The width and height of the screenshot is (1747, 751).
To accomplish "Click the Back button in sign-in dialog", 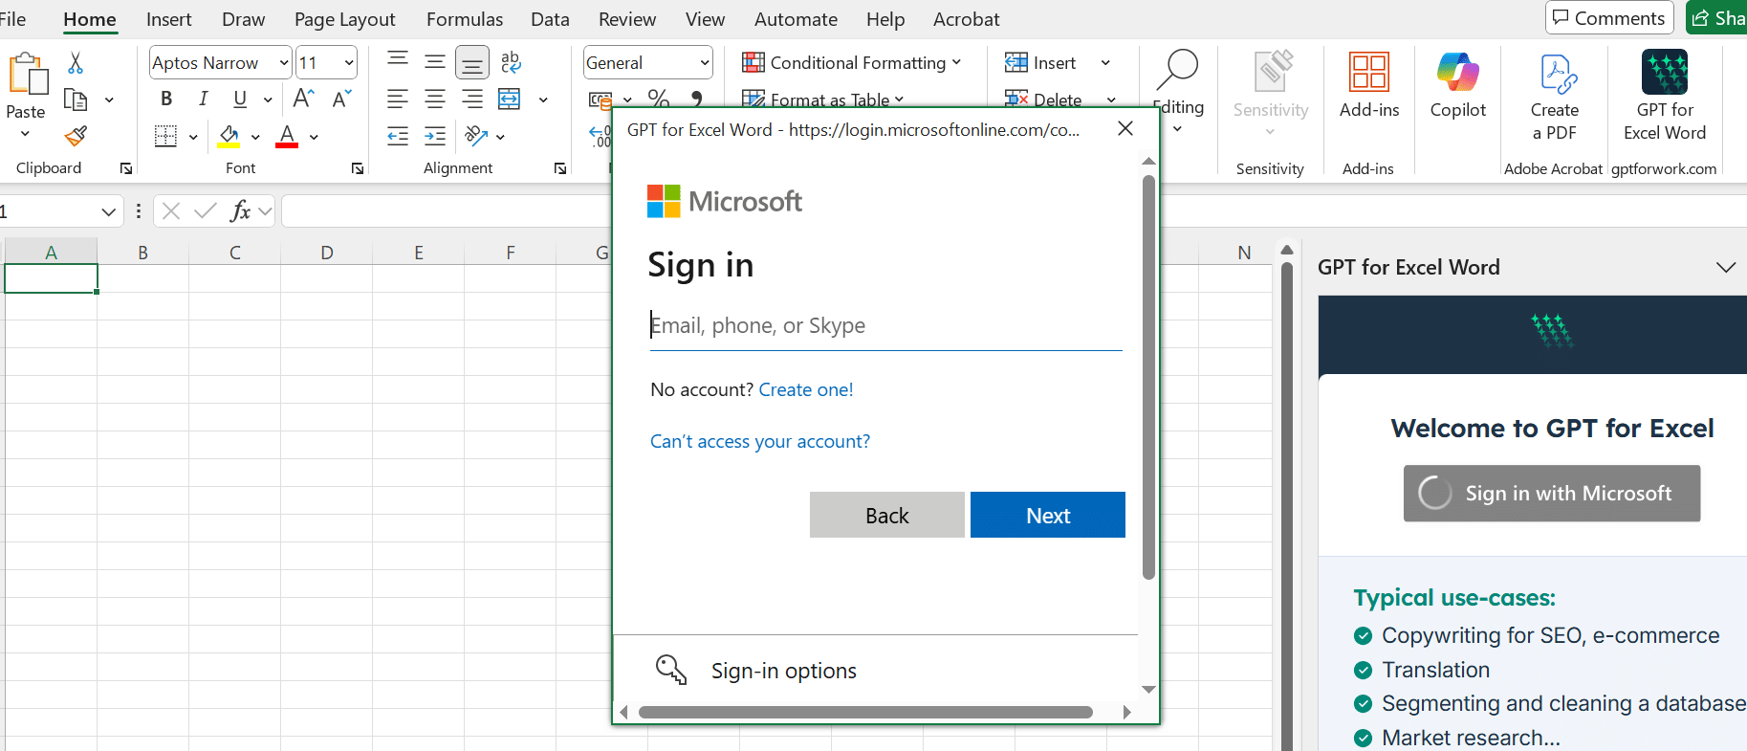I will 887,515.
